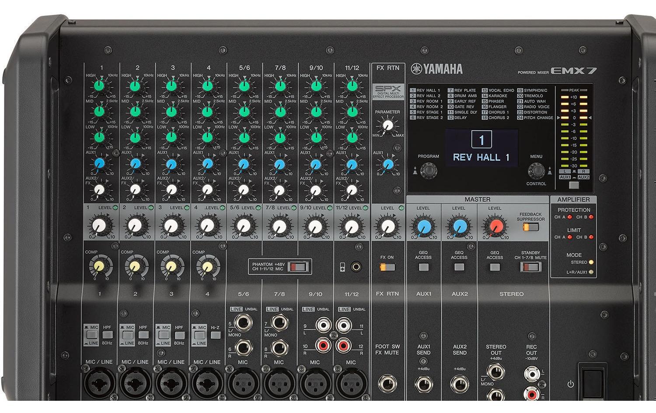
Task: Click the channel 9/10 AUX2/FX knob
Action: click(x=316, y=189)
